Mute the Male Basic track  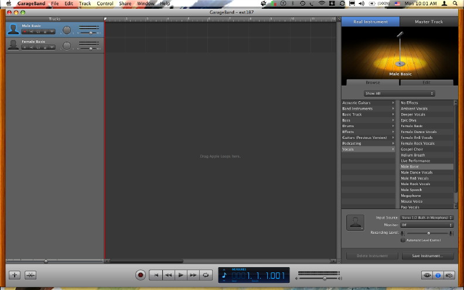32,32
